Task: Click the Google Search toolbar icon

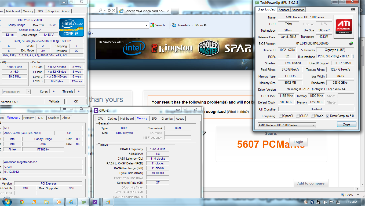Action: (152, 25)
